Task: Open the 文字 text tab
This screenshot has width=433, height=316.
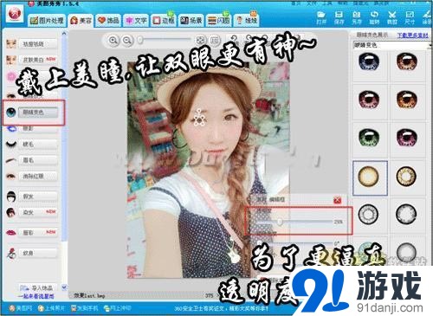Action: click(x=136, y=20)
